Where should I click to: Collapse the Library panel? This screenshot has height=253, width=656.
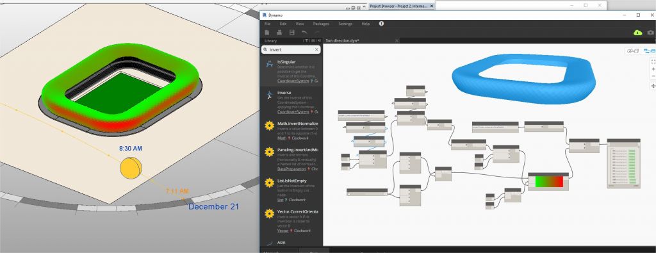319,40
